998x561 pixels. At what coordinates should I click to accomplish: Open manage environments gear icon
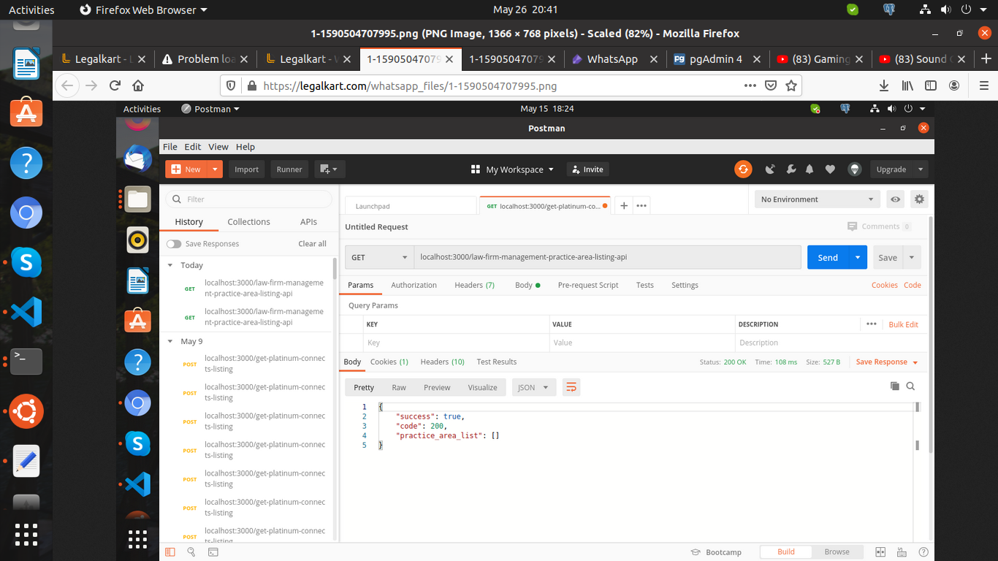click(919, 199)
